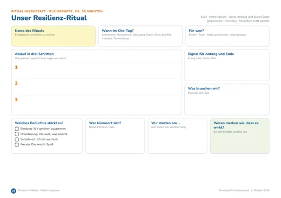
Task: Click the round blue logo in the footer
Action: pos(14,191)
